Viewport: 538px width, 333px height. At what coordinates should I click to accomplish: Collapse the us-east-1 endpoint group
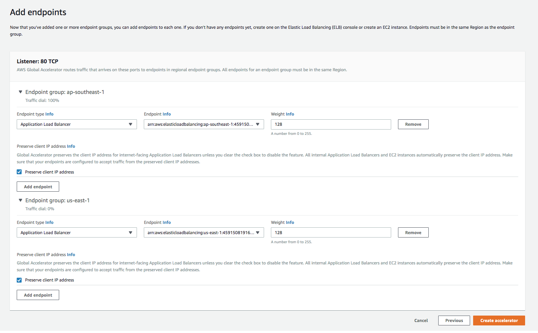coord(20,200)
